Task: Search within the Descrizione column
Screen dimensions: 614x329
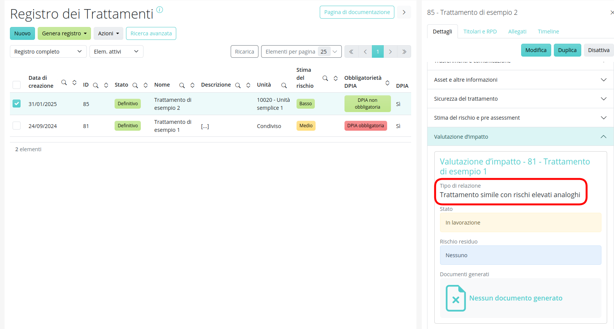Action: point(238,85)
